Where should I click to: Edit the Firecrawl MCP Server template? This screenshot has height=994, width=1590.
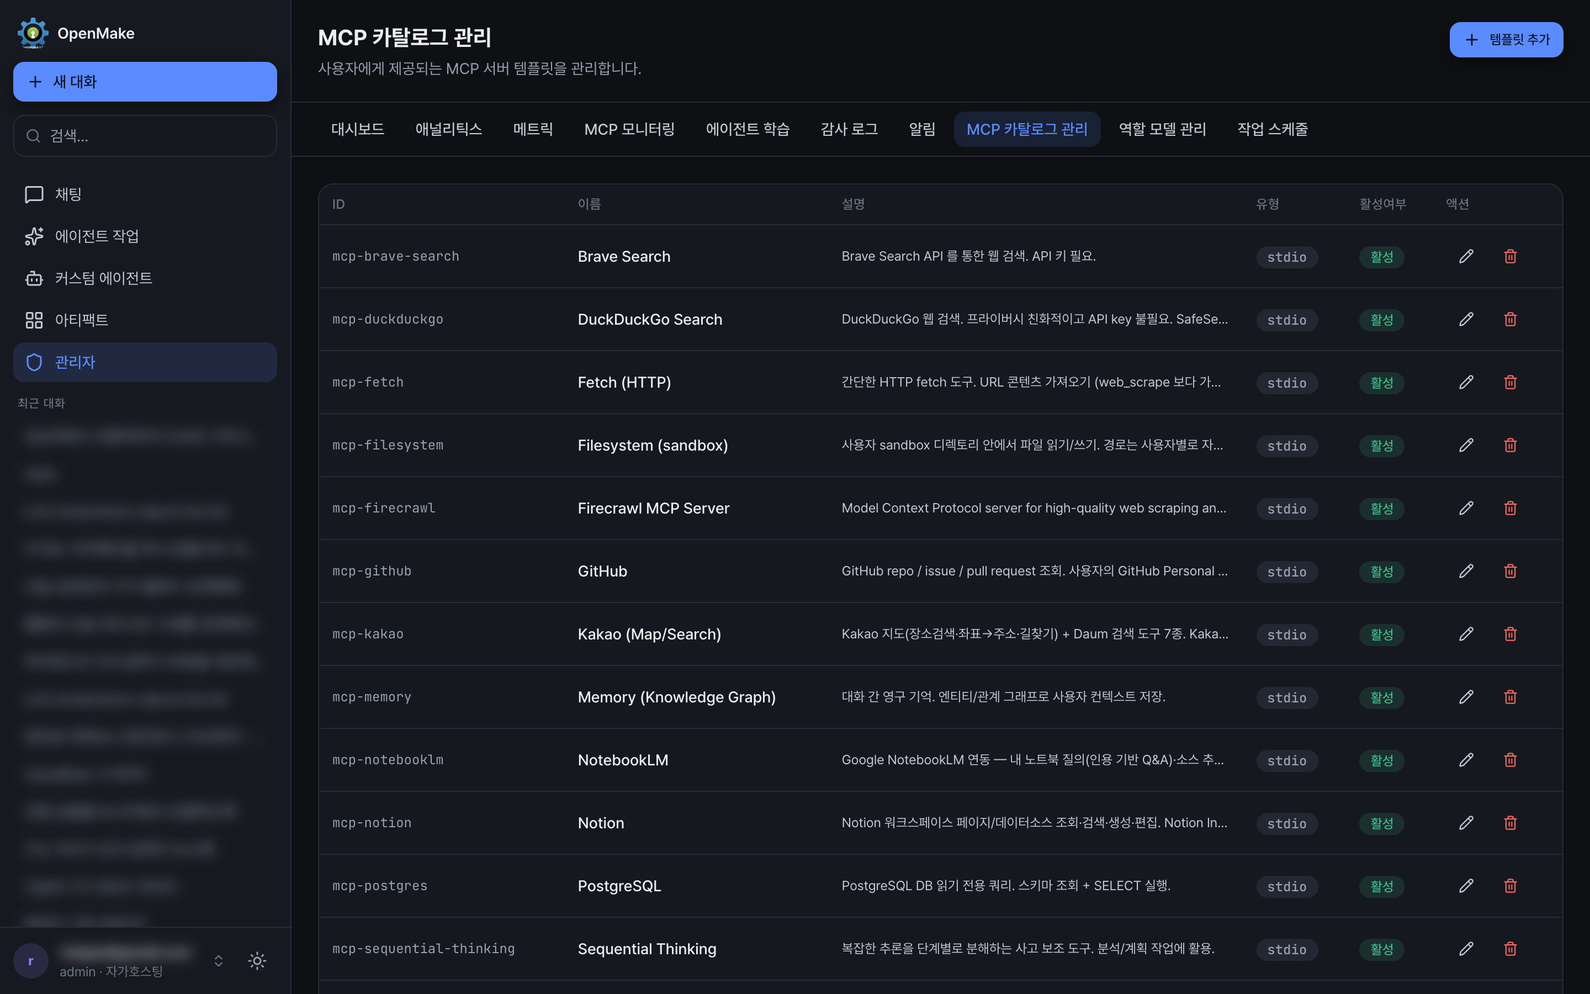pos(1466,508)
